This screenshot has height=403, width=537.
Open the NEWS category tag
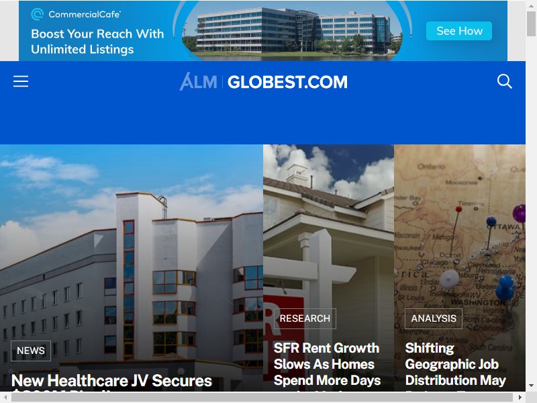coord(31,351)
